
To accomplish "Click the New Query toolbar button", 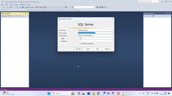I will (30, 7).
